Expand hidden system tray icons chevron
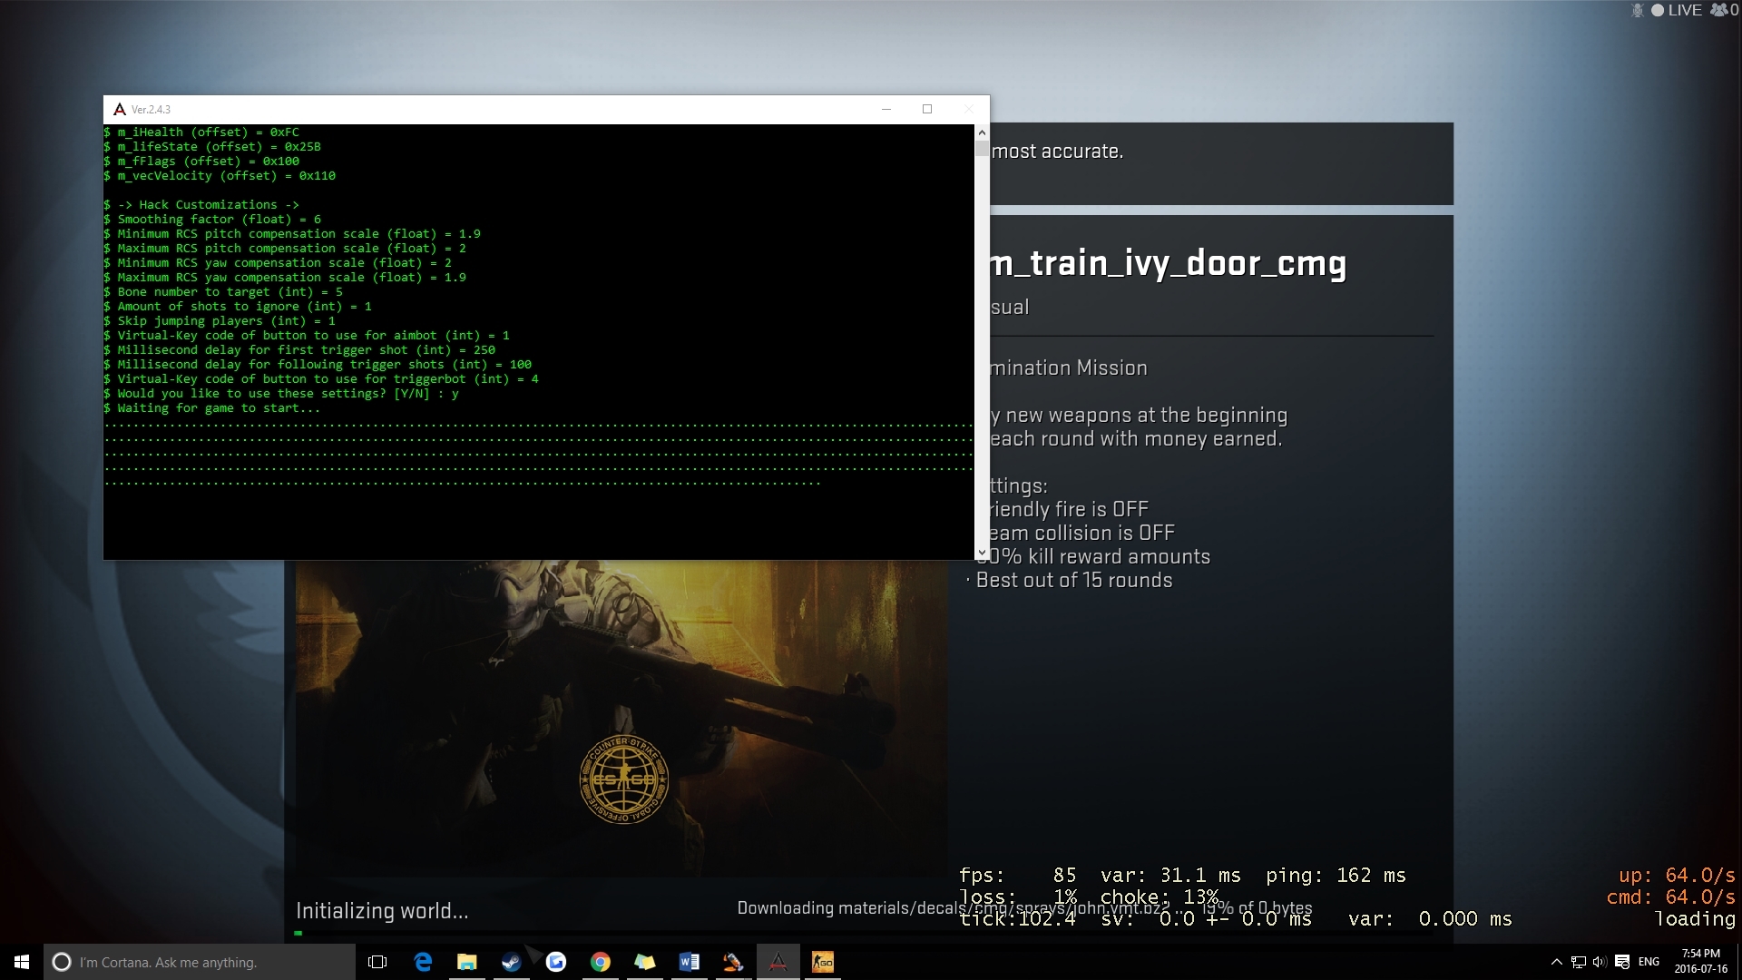The height and width of the screenshot is (980, 1742). 1557,962
